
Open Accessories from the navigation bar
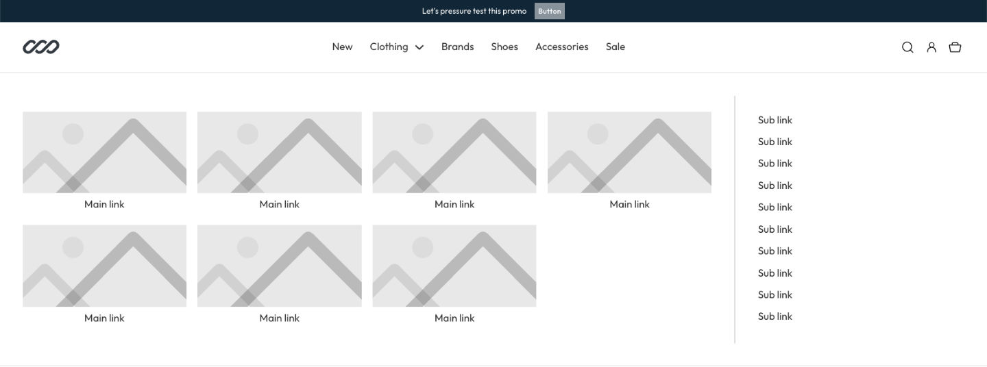click(561, 47)
